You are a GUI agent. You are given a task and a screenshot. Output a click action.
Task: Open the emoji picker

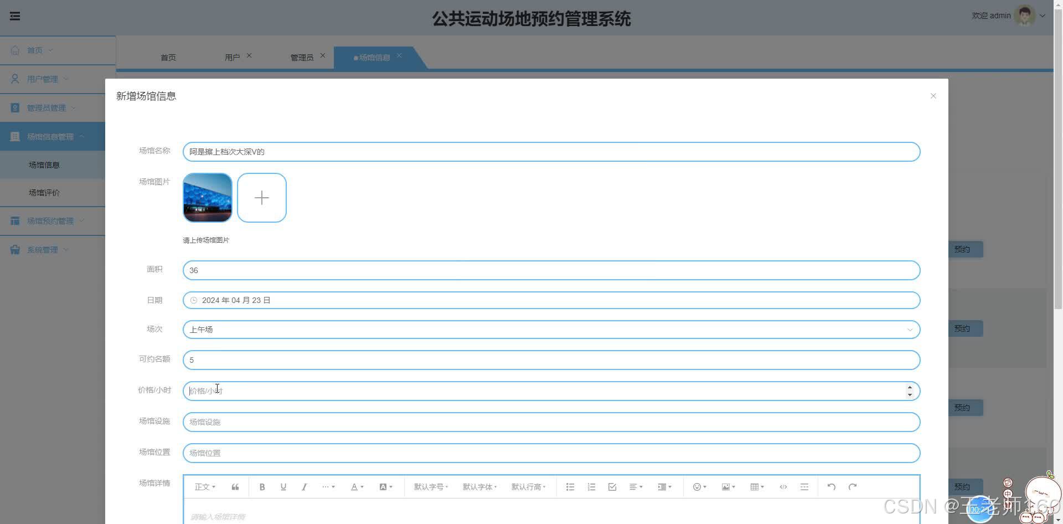point(699,487)
